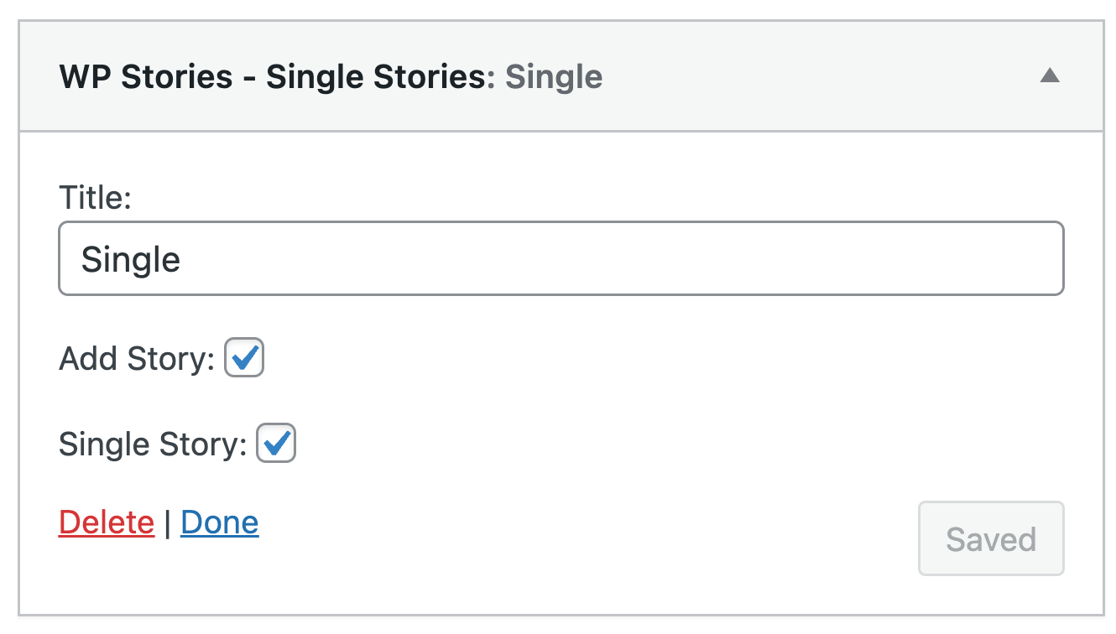The image size is (1116, 634).
Task: Toggle the blue checkmark next to Single Story
Action: [276, 443]
